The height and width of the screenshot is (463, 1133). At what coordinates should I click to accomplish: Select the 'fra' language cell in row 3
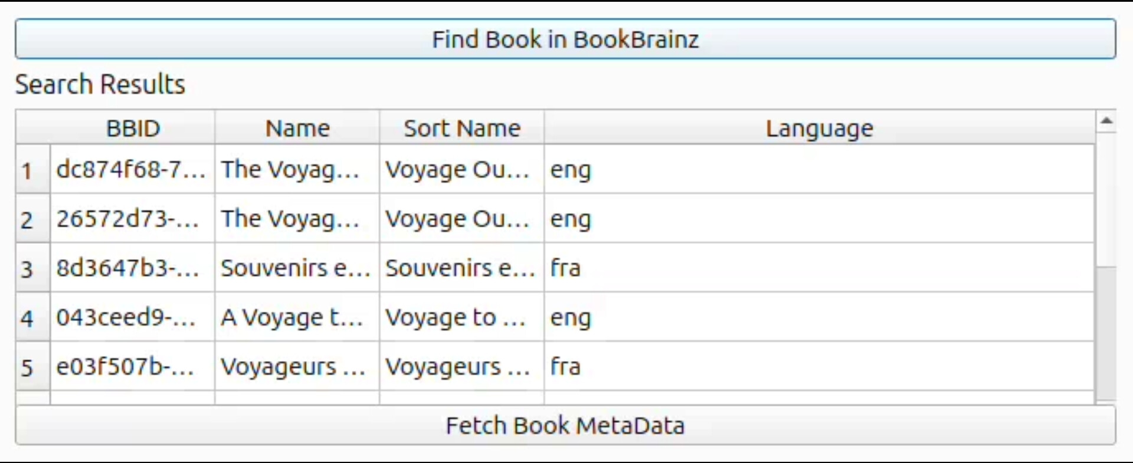coord(819,268)
